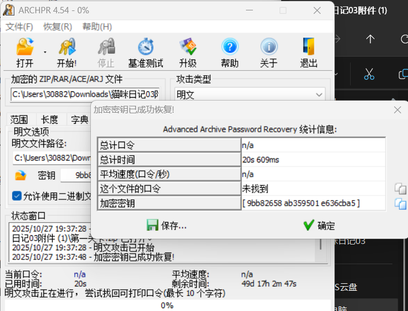
Task: Copy the 加密密钥 value using copy icon
Action: pos(400,203)
